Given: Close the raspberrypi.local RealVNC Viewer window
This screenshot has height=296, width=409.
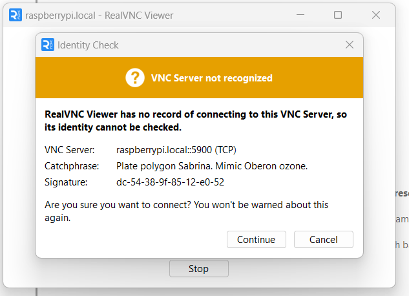Looking at the screenshot, I should [376, 15].
